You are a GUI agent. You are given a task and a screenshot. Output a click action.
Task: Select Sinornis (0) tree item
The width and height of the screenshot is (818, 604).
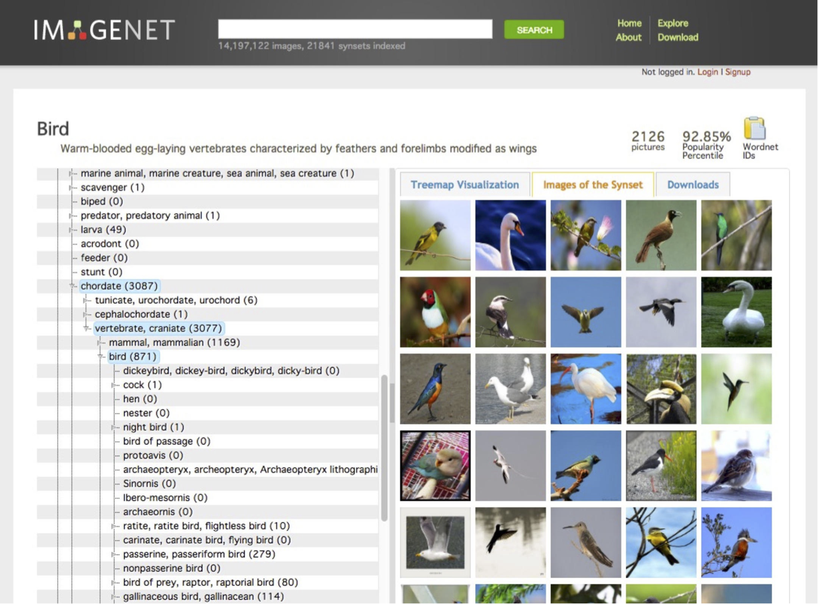coord(149,484)
